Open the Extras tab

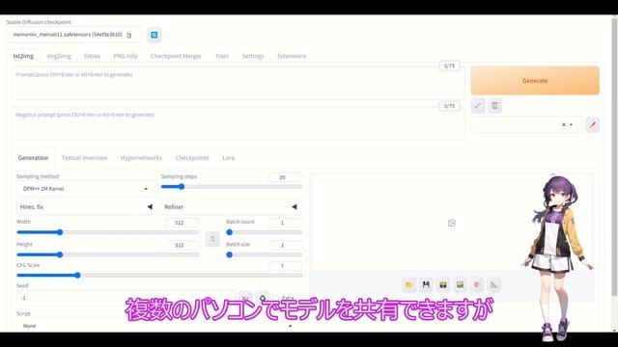point(92,56)
